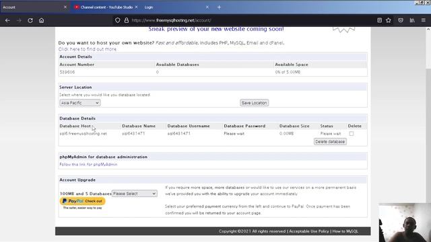Open the Please Select currency dropdown

[x=135, y=194]
